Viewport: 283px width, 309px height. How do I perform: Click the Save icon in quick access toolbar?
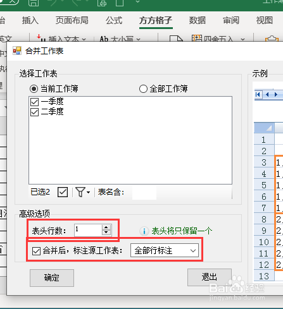(34, 3)
